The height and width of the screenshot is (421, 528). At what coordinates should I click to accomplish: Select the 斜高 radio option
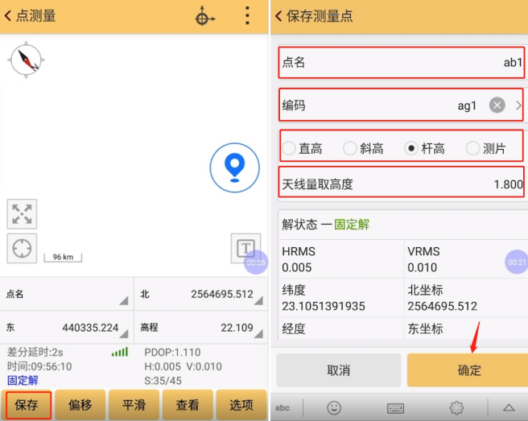coord(350,148)
